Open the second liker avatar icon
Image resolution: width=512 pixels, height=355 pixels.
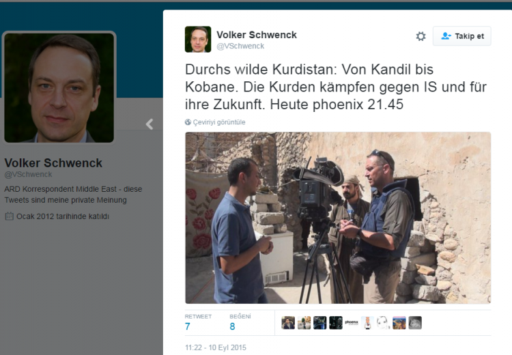[x=304, y=323]
